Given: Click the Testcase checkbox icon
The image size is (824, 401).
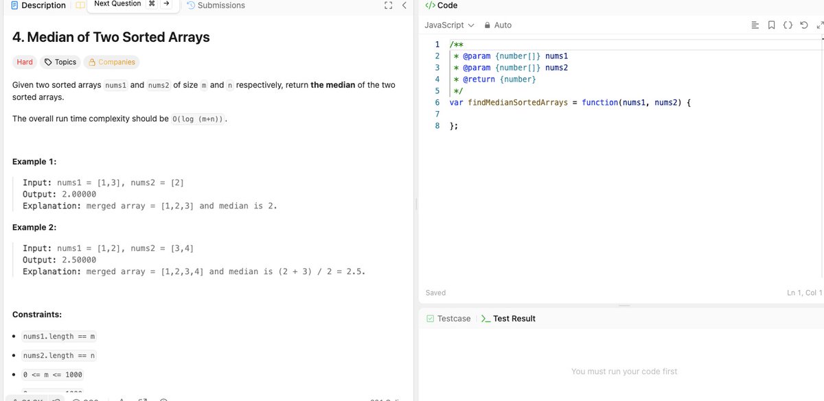Looking at the screenshot, I should [430, 319].
